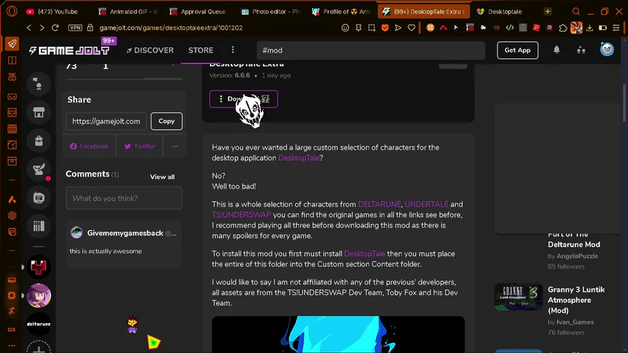Open the snapshot capture icon
This screenshot has width=628, height=353.
tap(372, 28)
